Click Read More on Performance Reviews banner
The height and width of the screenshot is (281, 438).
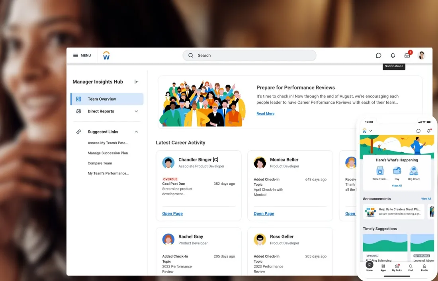[x=265, y=114]
